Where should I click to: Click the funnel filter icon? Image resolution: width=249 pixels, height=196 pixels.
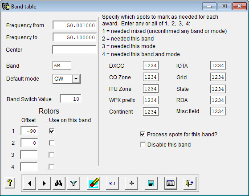coord(73,183)
